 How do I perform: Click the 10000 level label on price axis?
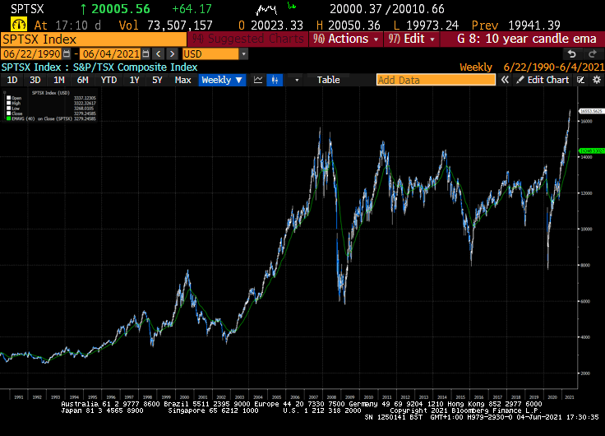(586, 229)
